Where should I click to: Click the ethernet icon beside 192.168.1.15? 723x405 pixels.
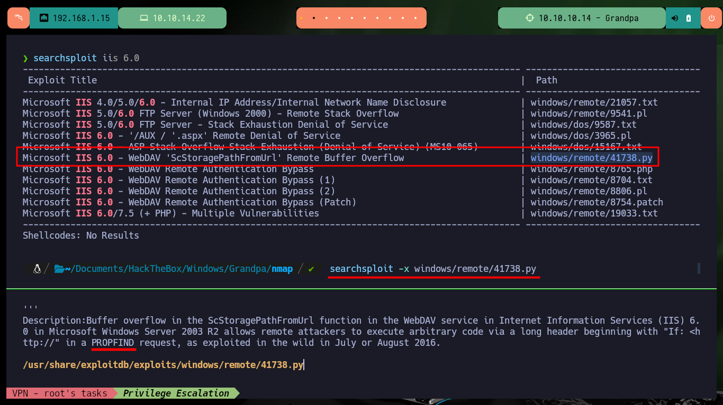click(x=44, y=18)
